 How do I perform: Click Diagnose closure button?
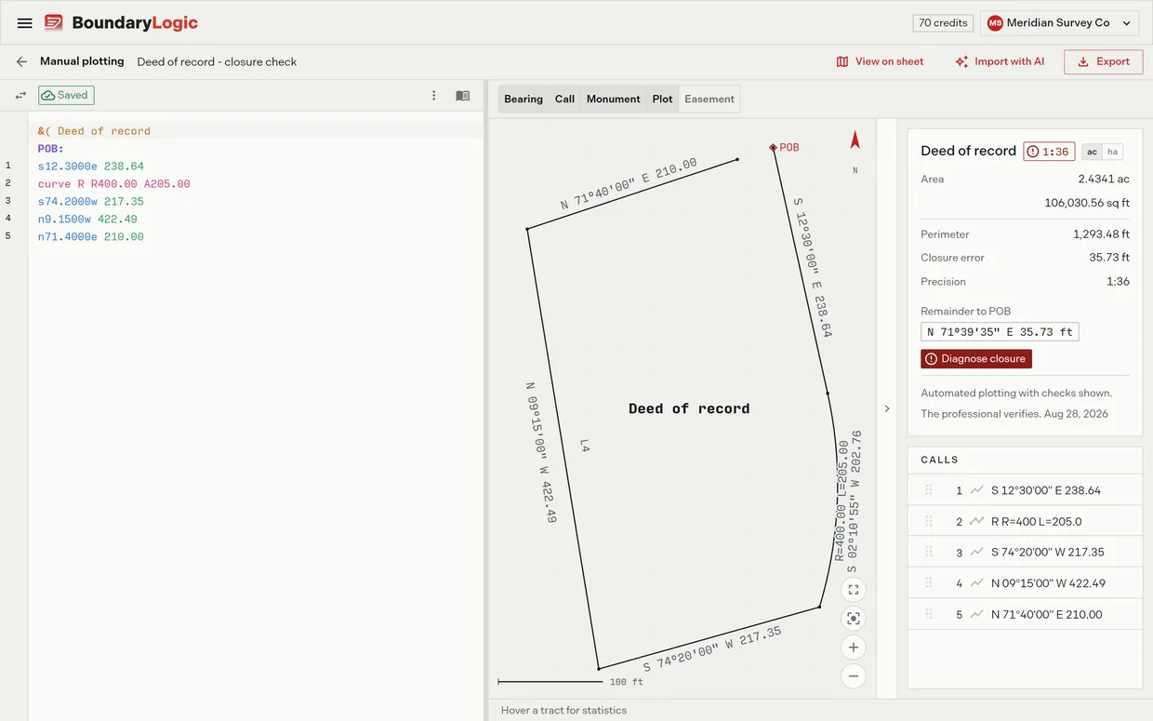tap(976, 359)
